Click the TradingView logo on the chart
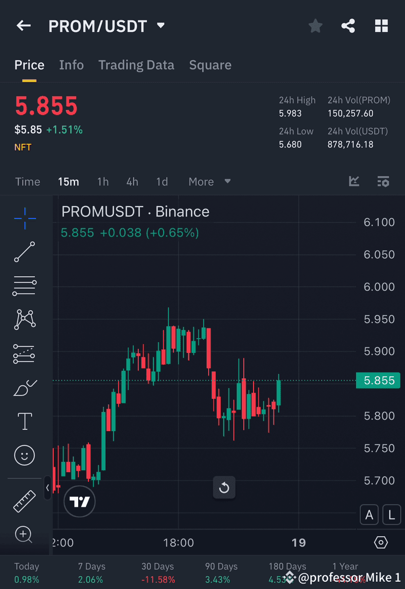 point(79,502)
